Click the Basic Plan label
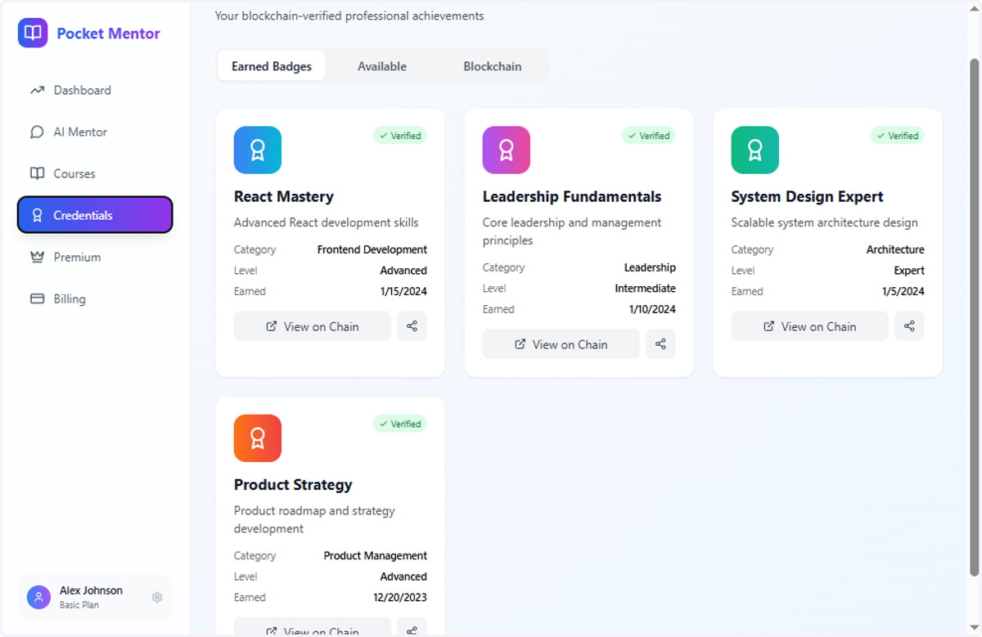Viewport: 982px width, 637px height. (79, 605)
